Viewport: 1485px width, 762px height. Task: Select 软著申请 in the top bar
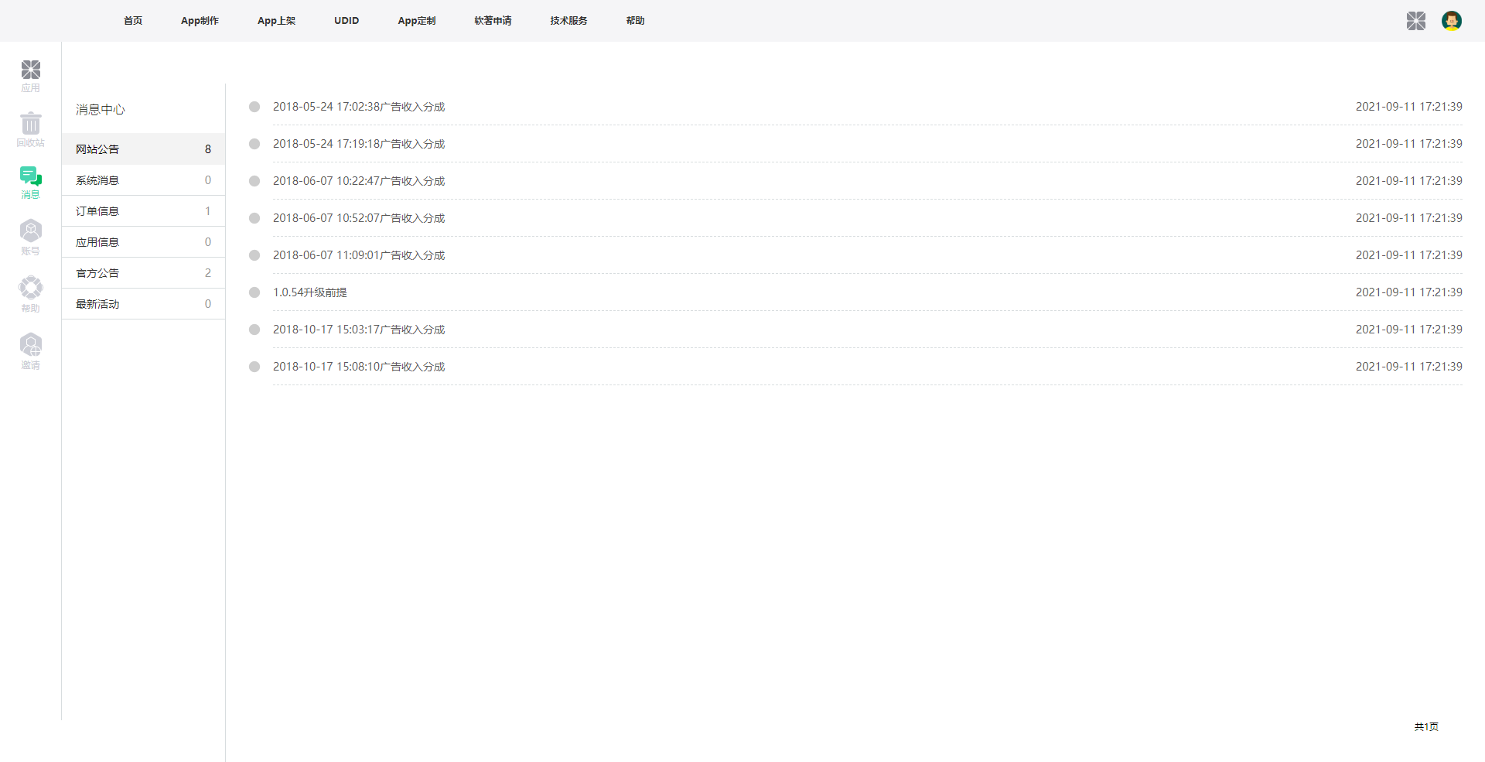[x=493, y=21]
